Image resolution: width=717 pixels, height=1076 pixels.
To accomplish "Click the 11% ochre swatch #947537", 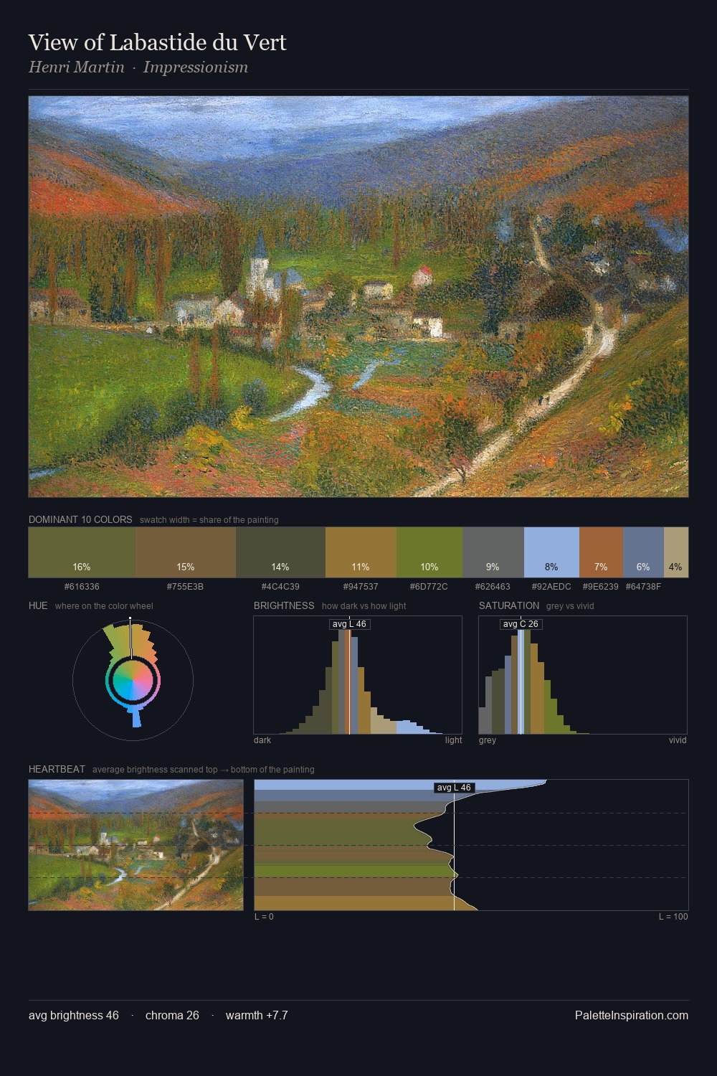I will [x=361, y=552].
